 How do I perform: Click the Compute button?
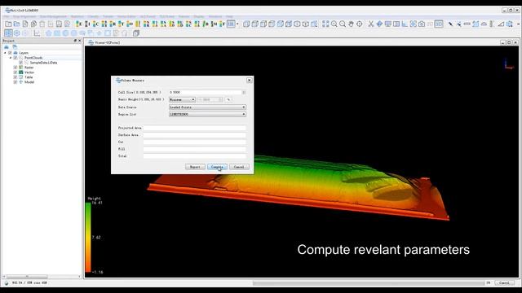(217, 167)
